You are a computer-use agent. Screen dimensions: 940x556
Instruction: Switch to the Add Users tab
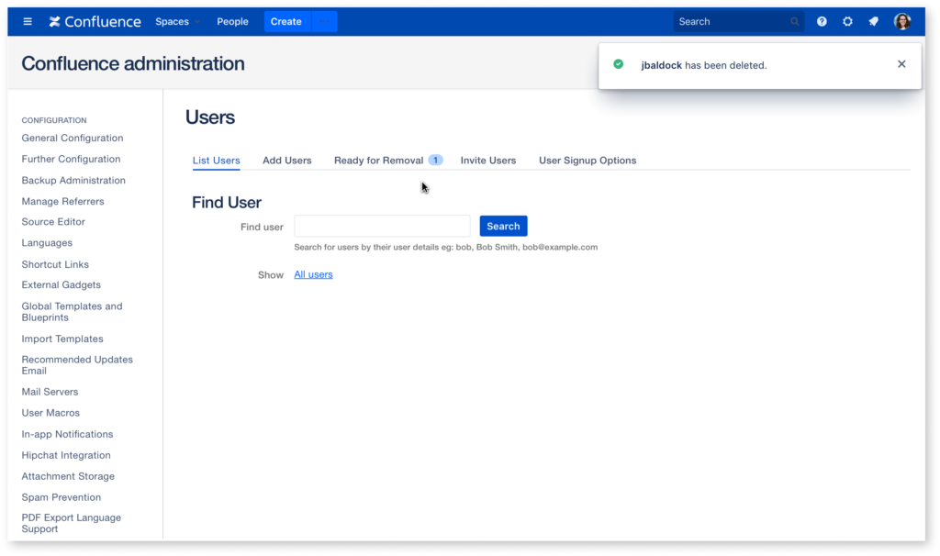pyautogui.click(x=287, y=161)
